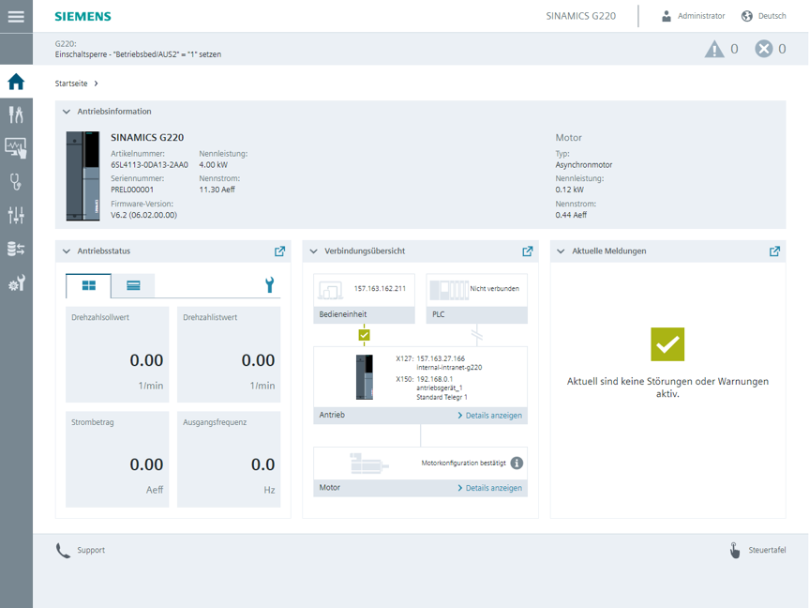The image size is (809, 608).
Task: Open the Steuertafel control panel
Action: (x=767, y=550)
